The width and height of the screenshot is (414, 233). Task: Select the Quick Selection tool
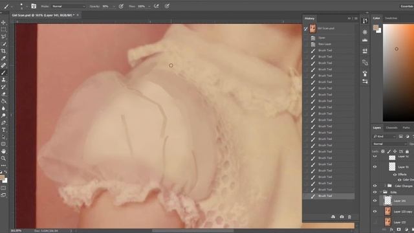click(x=3, y=44)
